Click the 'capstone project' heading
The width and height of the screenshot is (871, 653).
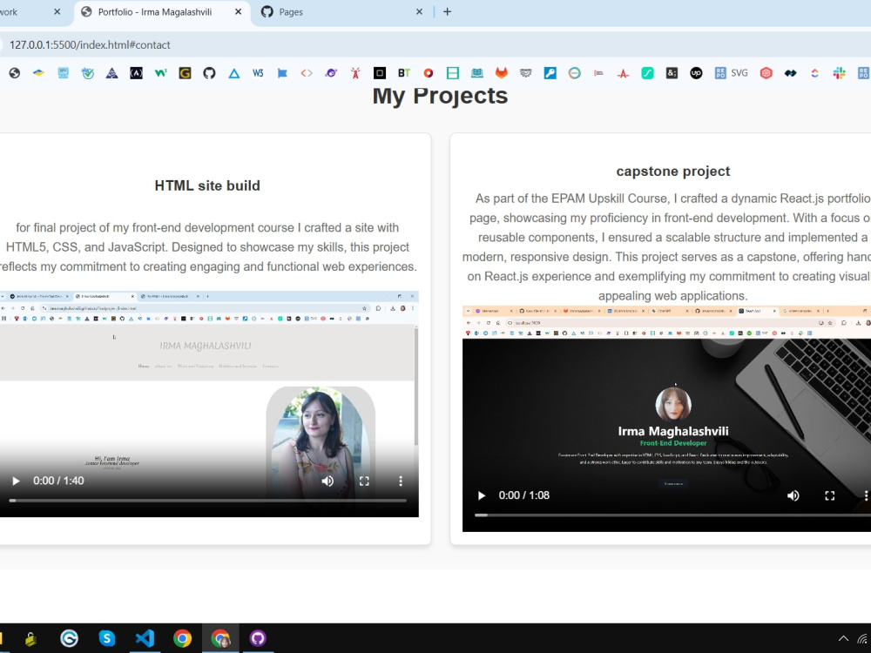[673, 172]
